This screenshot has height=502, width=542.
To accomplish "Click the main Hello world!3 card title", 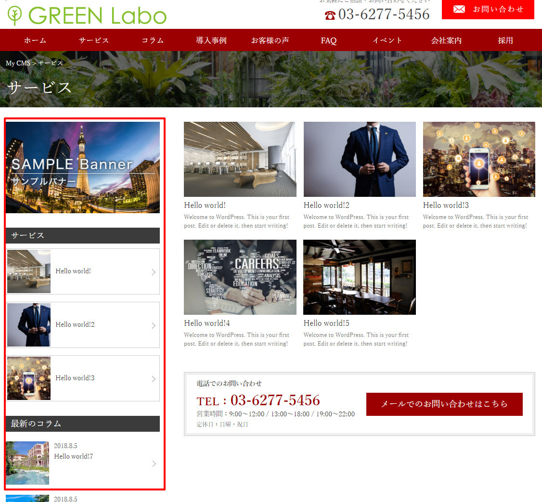I will pyautogui.click(x=446, y=206).
